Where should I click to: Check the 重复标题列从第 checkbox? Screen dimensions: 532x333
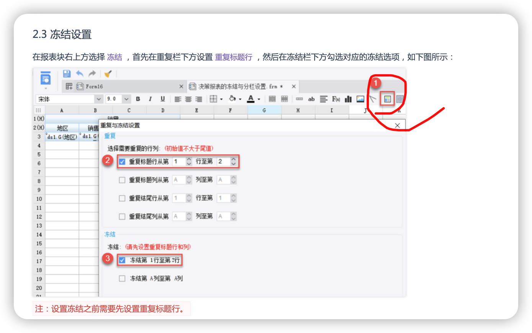pyautogui.click(x=122, y=180)
